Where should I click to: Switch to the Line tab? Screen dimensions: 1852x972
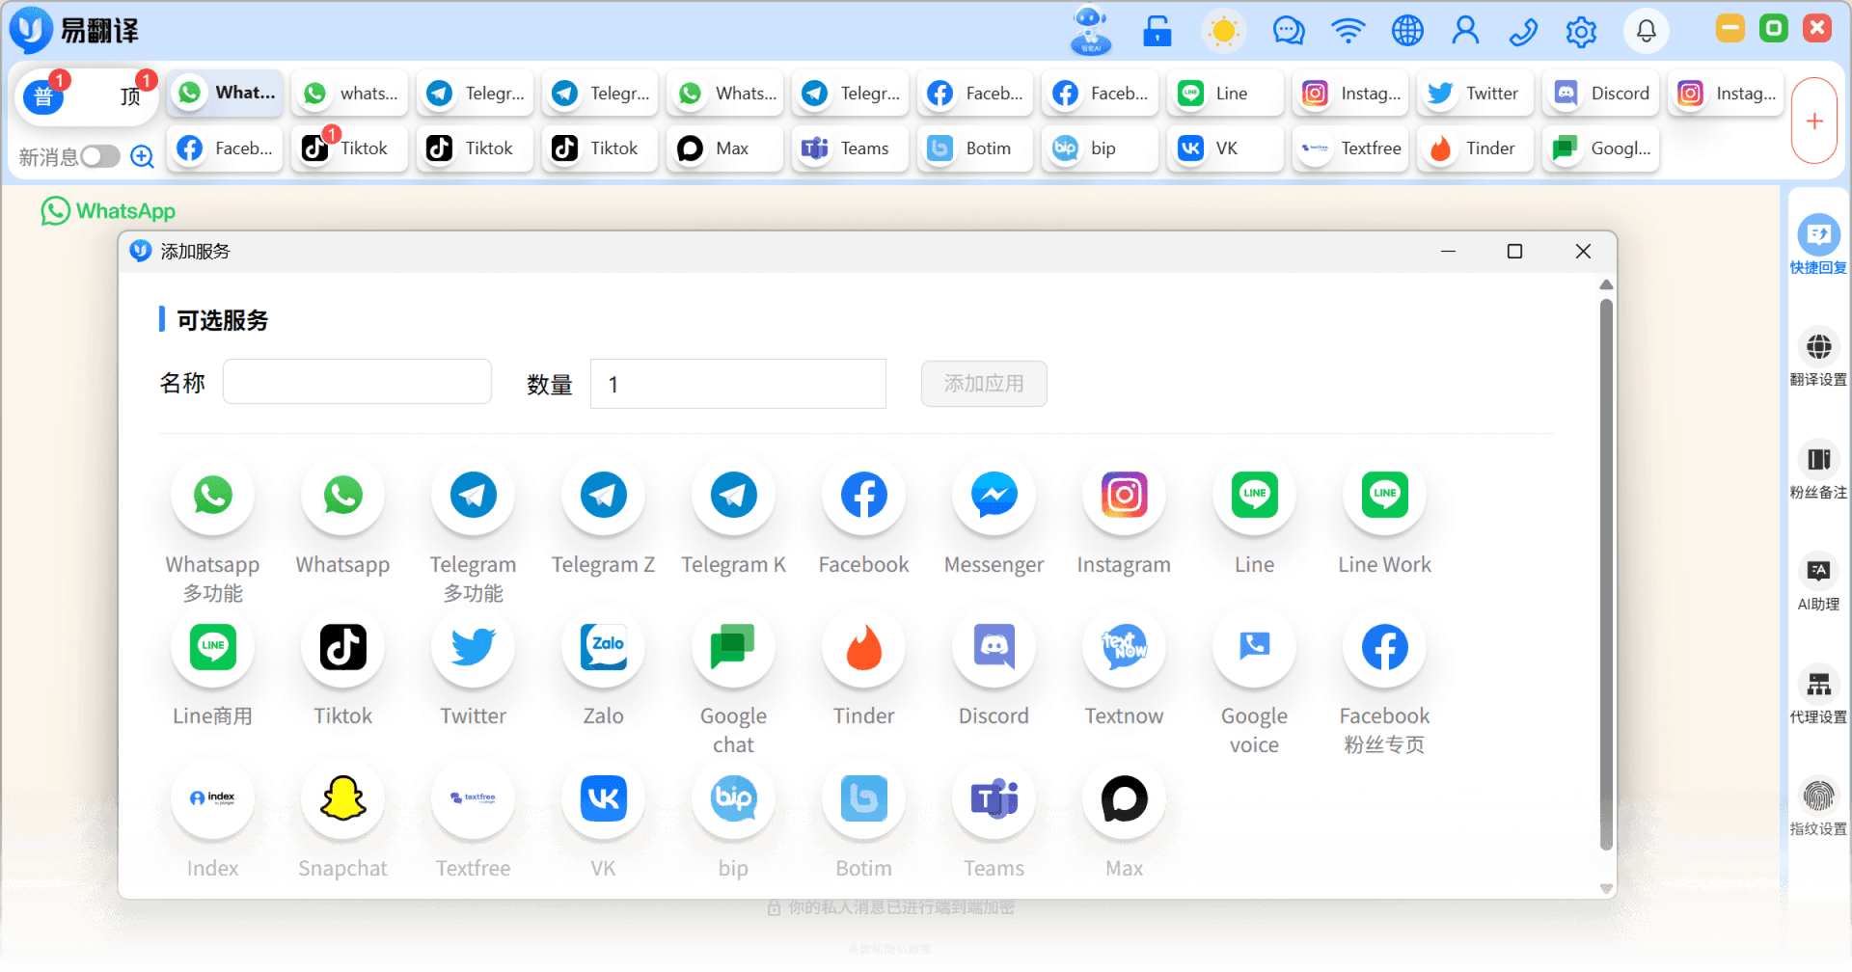1224,94
